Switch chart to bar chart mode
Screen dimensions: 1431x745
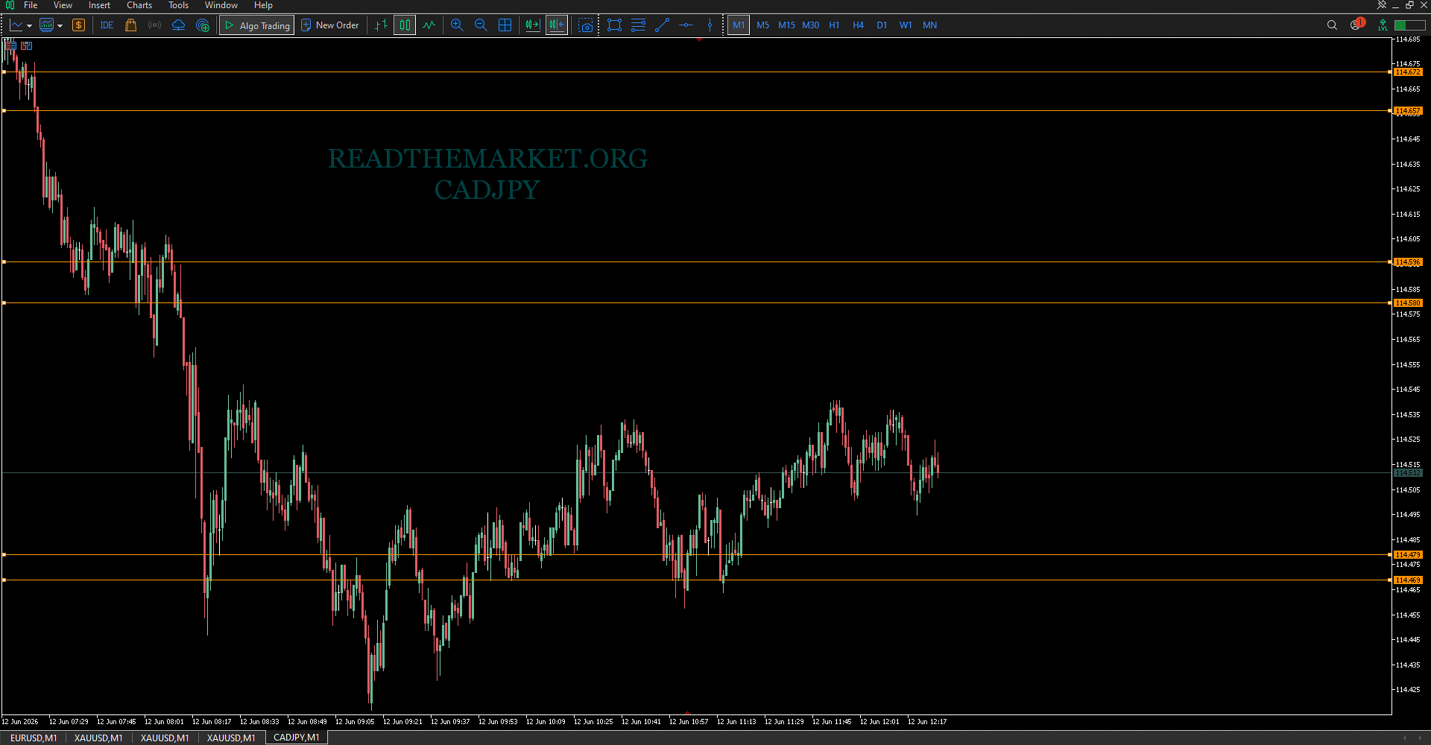coord(381,25)
